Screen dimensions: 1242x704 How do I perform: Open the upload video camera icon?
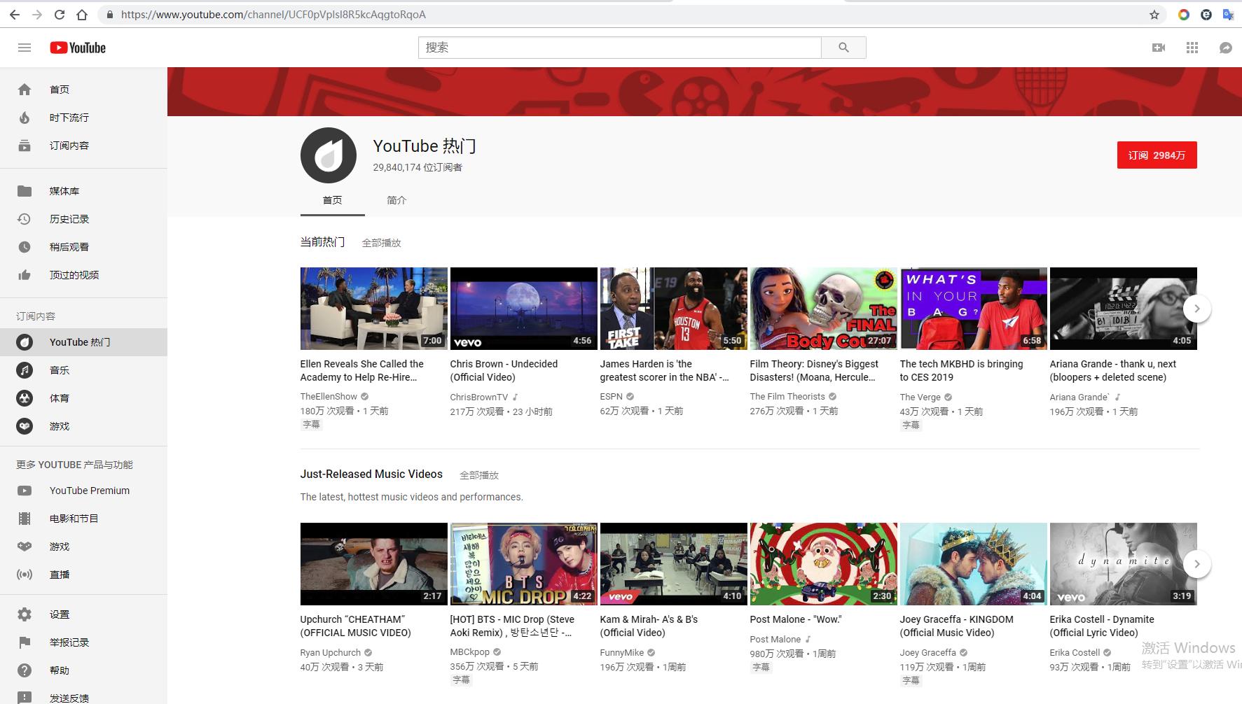(x=1159, y=48)
